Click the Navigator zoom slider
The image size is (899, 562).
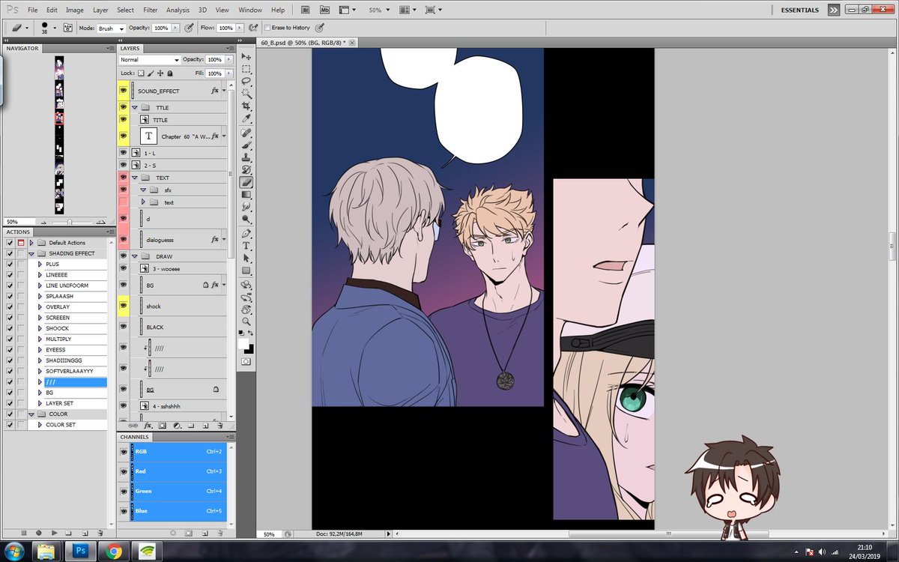click(x=69, y=222)
